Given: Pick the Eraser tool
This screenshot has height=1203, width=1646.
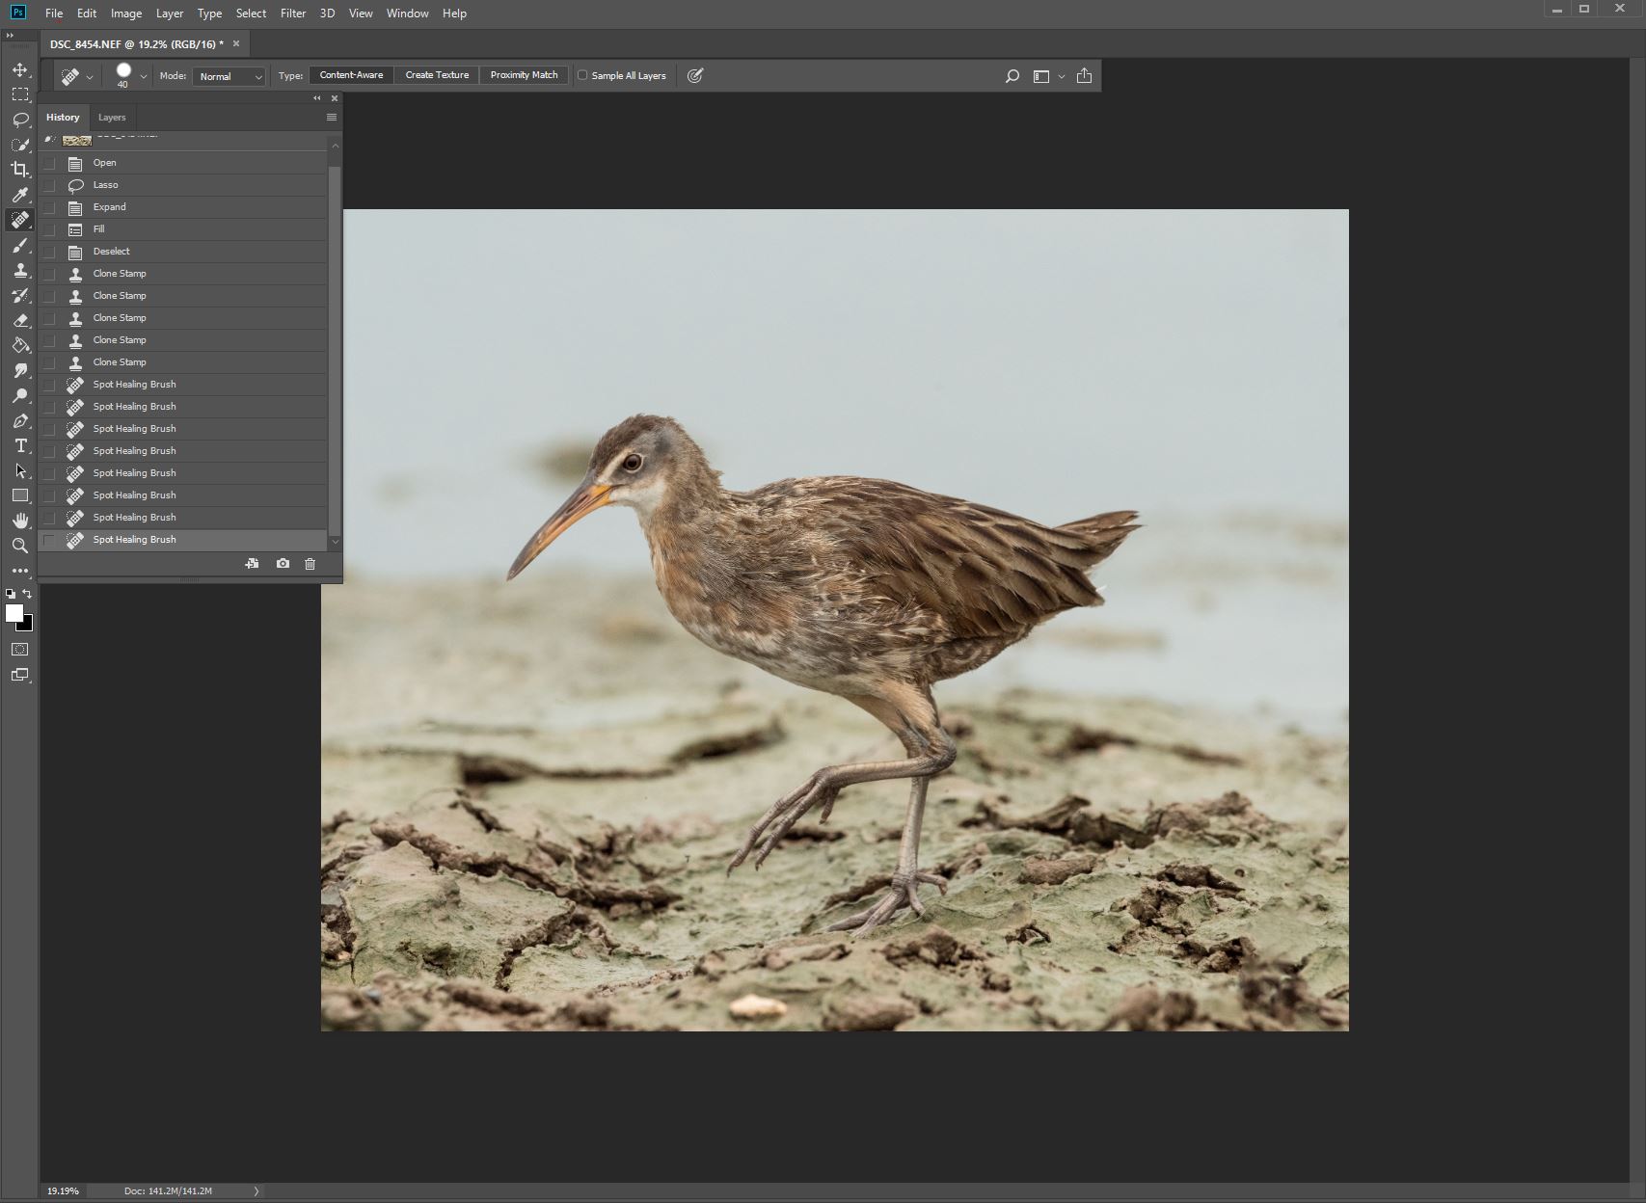Looking at the screenshot, I should pos(19,321).
